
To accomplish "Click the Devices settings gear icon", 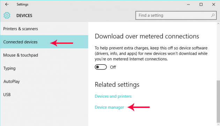I will pyautogui.click(x=7, y=15).
